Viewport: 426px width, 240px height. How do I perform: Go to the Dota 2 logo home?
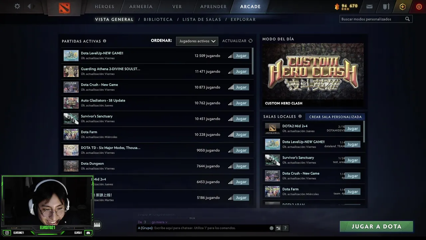coord(64,8)
